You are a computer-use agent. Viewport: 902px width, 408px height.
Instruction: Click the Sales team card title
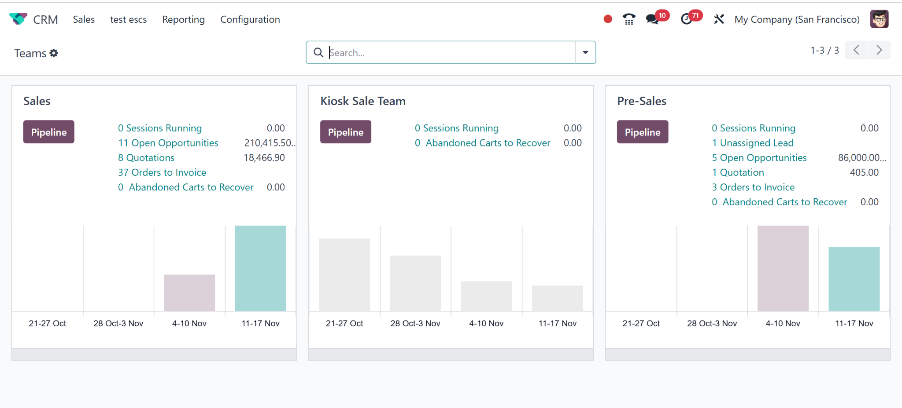(37, 101)
